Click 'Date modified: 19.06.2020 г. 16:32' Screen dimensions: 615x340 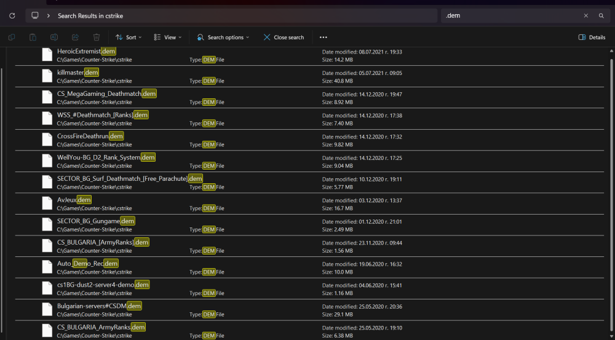[362, 264]
